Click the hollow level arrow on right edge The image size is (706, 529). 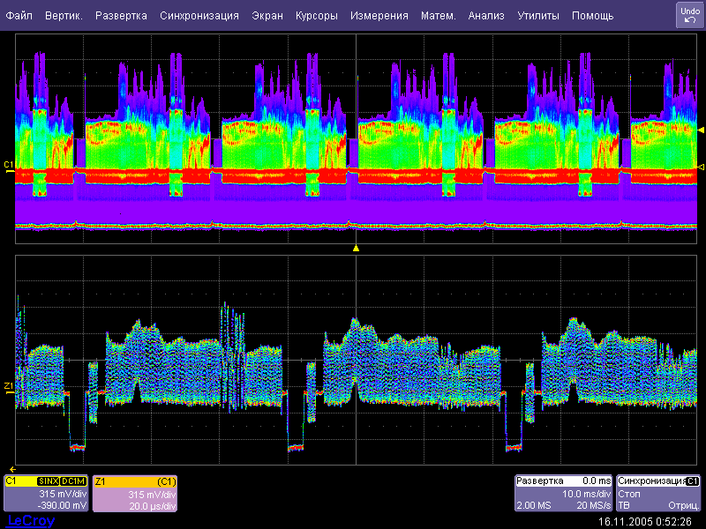[701, 167]
